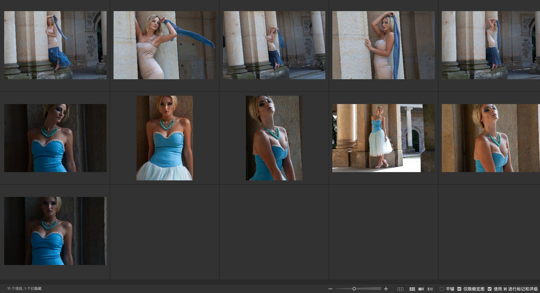The width and height of the screenshot is (540, 293).
Task: Switch to the thumbnails view icon
Action: (412, 289)
